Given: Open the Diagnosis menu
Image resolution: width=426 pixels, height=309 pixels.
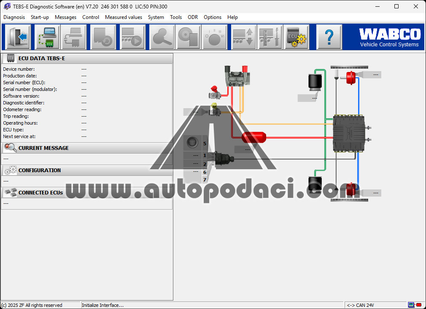Looking at the screenshot, I should (x=14, y=17).
